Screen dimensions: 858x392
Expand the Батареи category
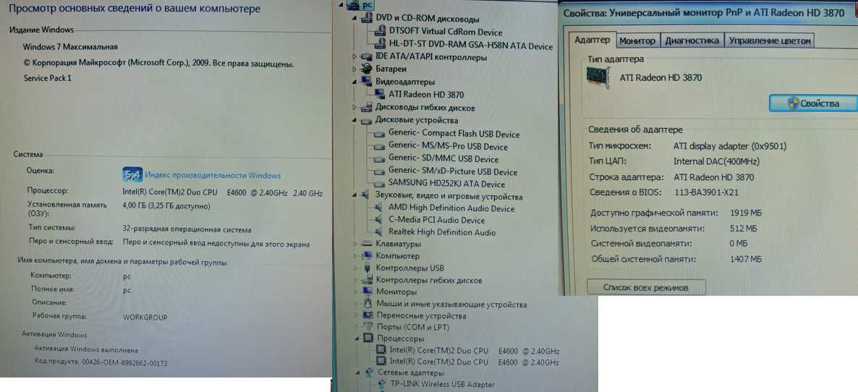[355, 69]
